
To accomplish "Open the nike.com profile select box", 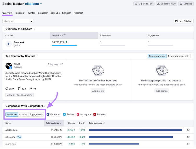I will click(18, 21).
